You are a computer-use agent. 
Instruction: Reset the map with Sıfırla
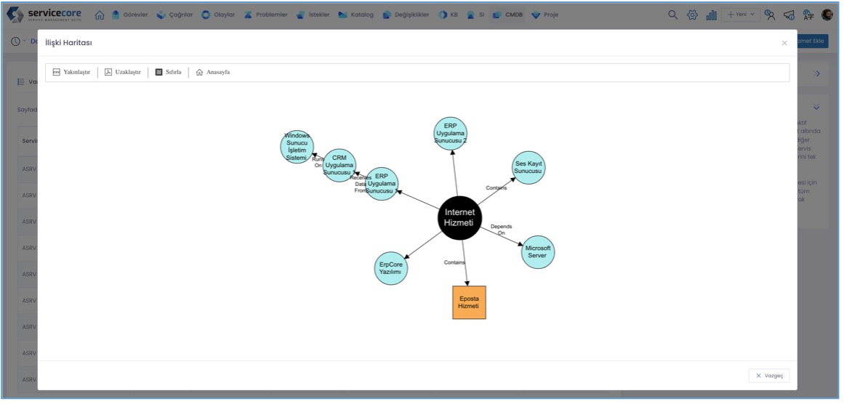pos(169,73)
